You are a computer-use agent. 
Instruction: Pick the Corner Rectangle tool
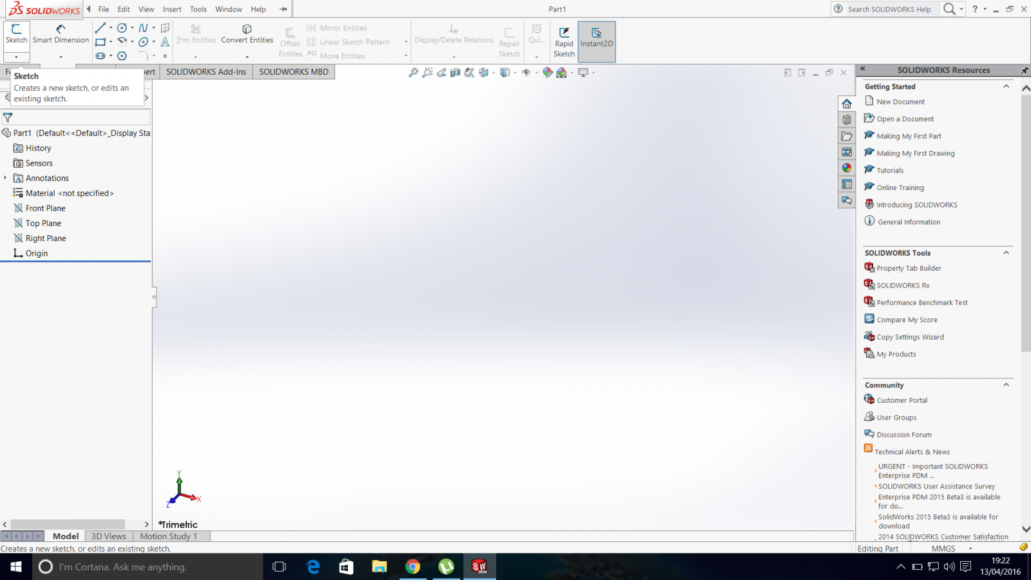(x=100, y=42)
